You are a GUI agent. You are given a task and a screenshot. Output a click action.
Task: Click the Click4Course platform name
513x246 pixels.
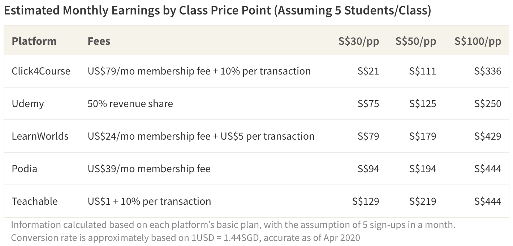41,71
